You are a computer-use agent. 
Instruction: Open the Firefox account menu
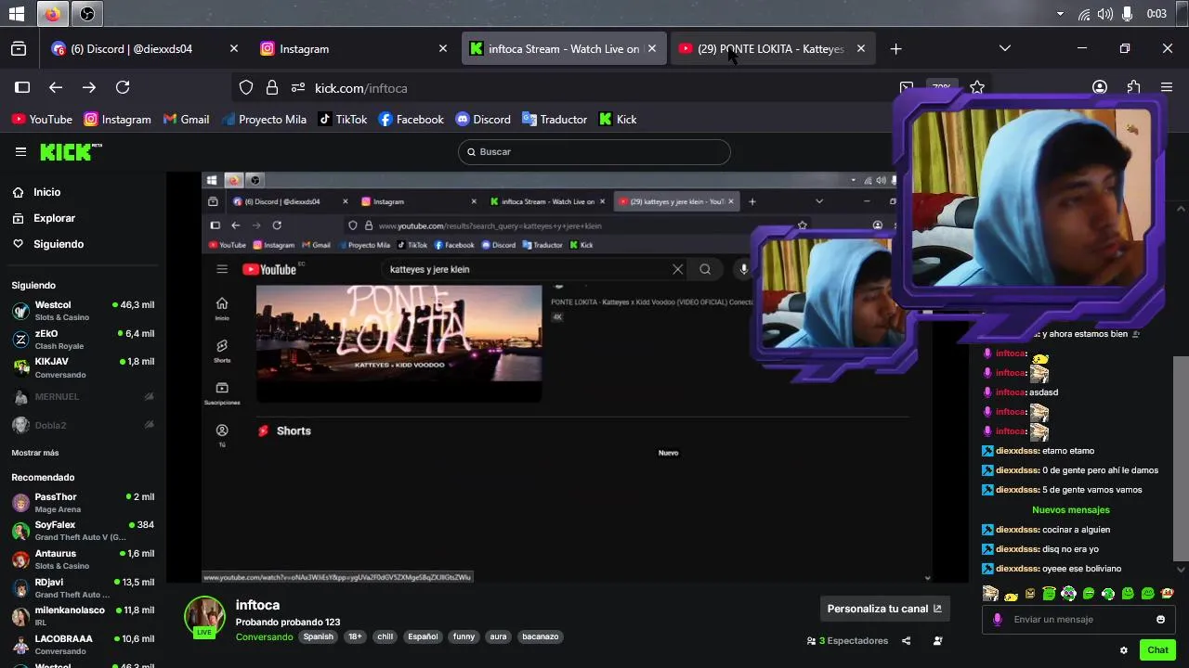[x=1100, y=87]
